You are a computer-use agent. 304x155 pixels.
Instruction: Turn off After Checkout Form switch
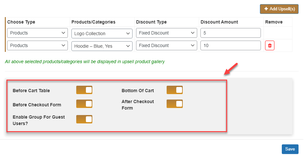pyautogui.click(x=175, y=104)
